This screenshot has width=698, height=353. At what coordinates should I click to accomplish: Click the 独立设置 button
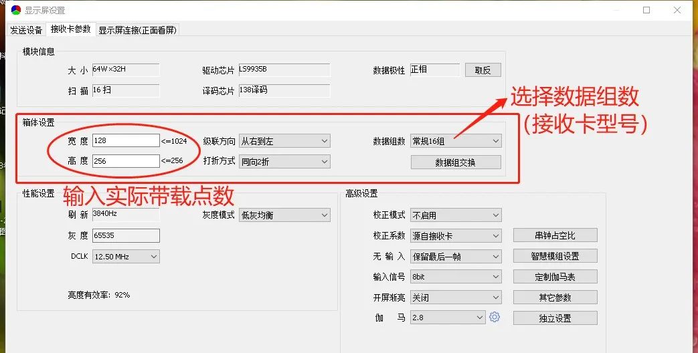pyautogui.click(x=555, y=318)
